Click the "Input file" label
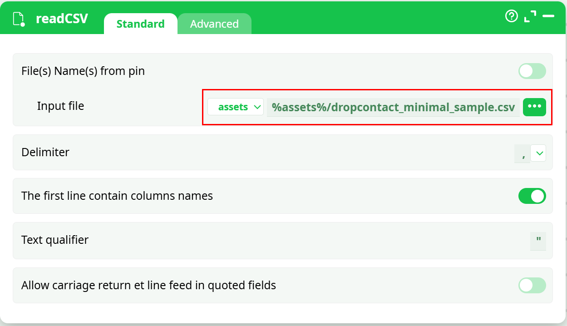This screenshot has width=567, height=326. click(60, 106)
